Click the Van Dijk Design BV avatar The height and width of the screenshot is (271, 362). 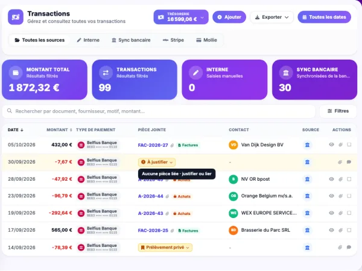pos(233,145)
